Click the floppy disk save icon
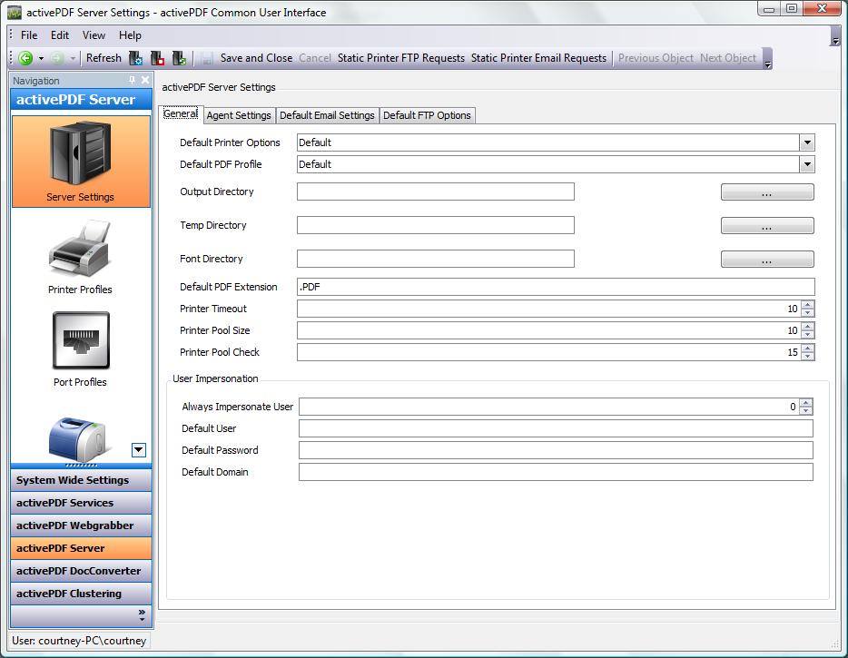 [x=207, y=58]
